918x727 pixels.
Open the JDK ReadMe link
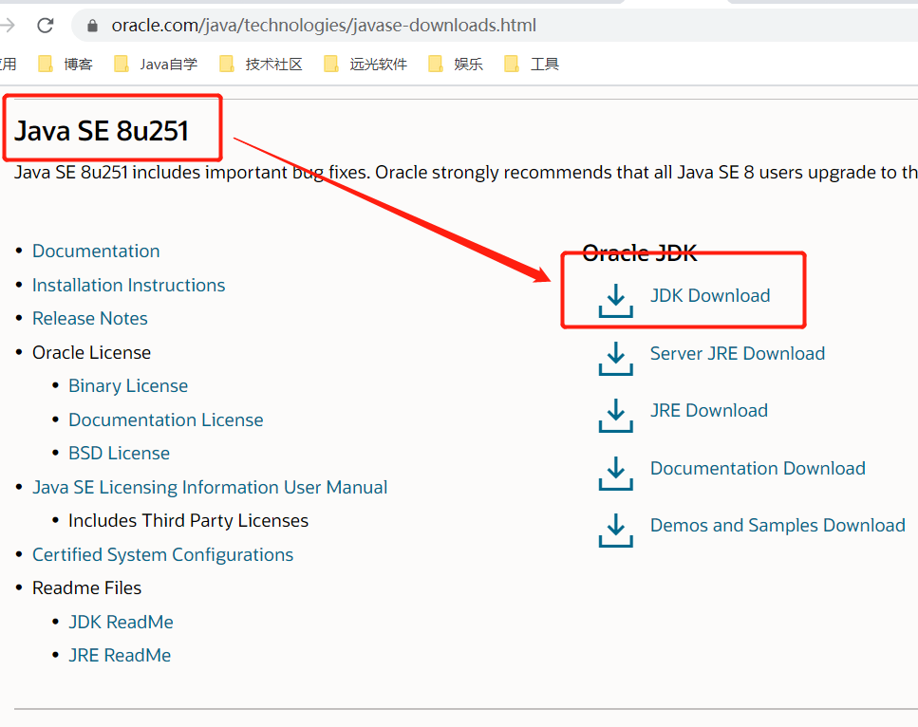click(121, 622)
